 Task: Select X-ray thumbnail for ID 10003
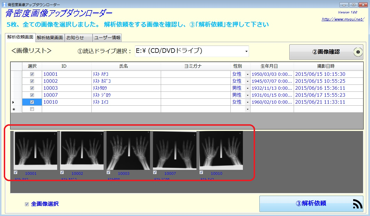click(x=128, y=150)
